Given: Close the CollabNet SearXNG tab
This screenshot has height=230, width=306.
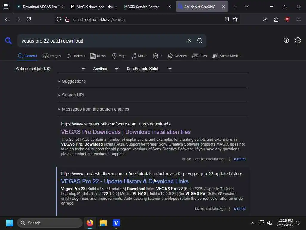Looking at the screenshot, I should [x=224, y=7].
